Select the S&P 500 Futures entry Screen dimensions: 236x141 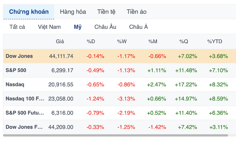(x=25, y=113)
